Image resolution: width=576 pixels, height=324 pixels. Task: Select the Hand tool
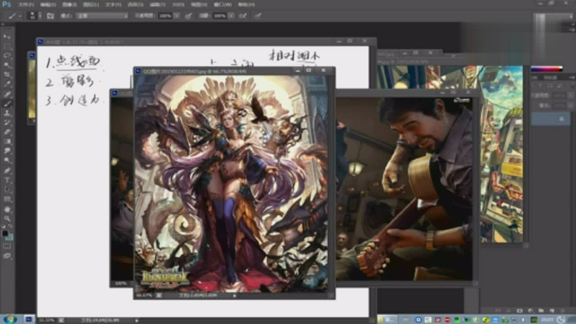coord(7,209)
